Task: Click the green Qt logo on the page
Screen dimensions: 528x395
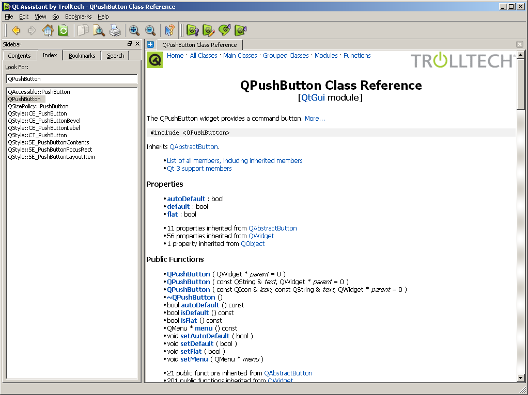Action: (155, 60)
